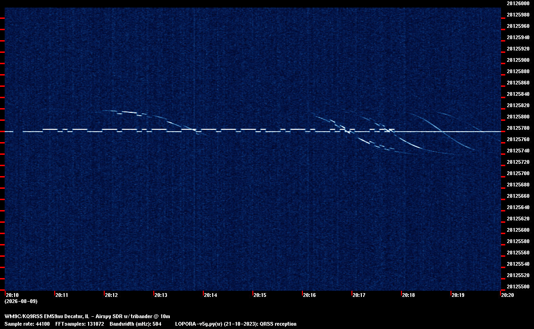Click the 28125500 frequency label
This screenshot has width=534, height=329.
[518, 287]
